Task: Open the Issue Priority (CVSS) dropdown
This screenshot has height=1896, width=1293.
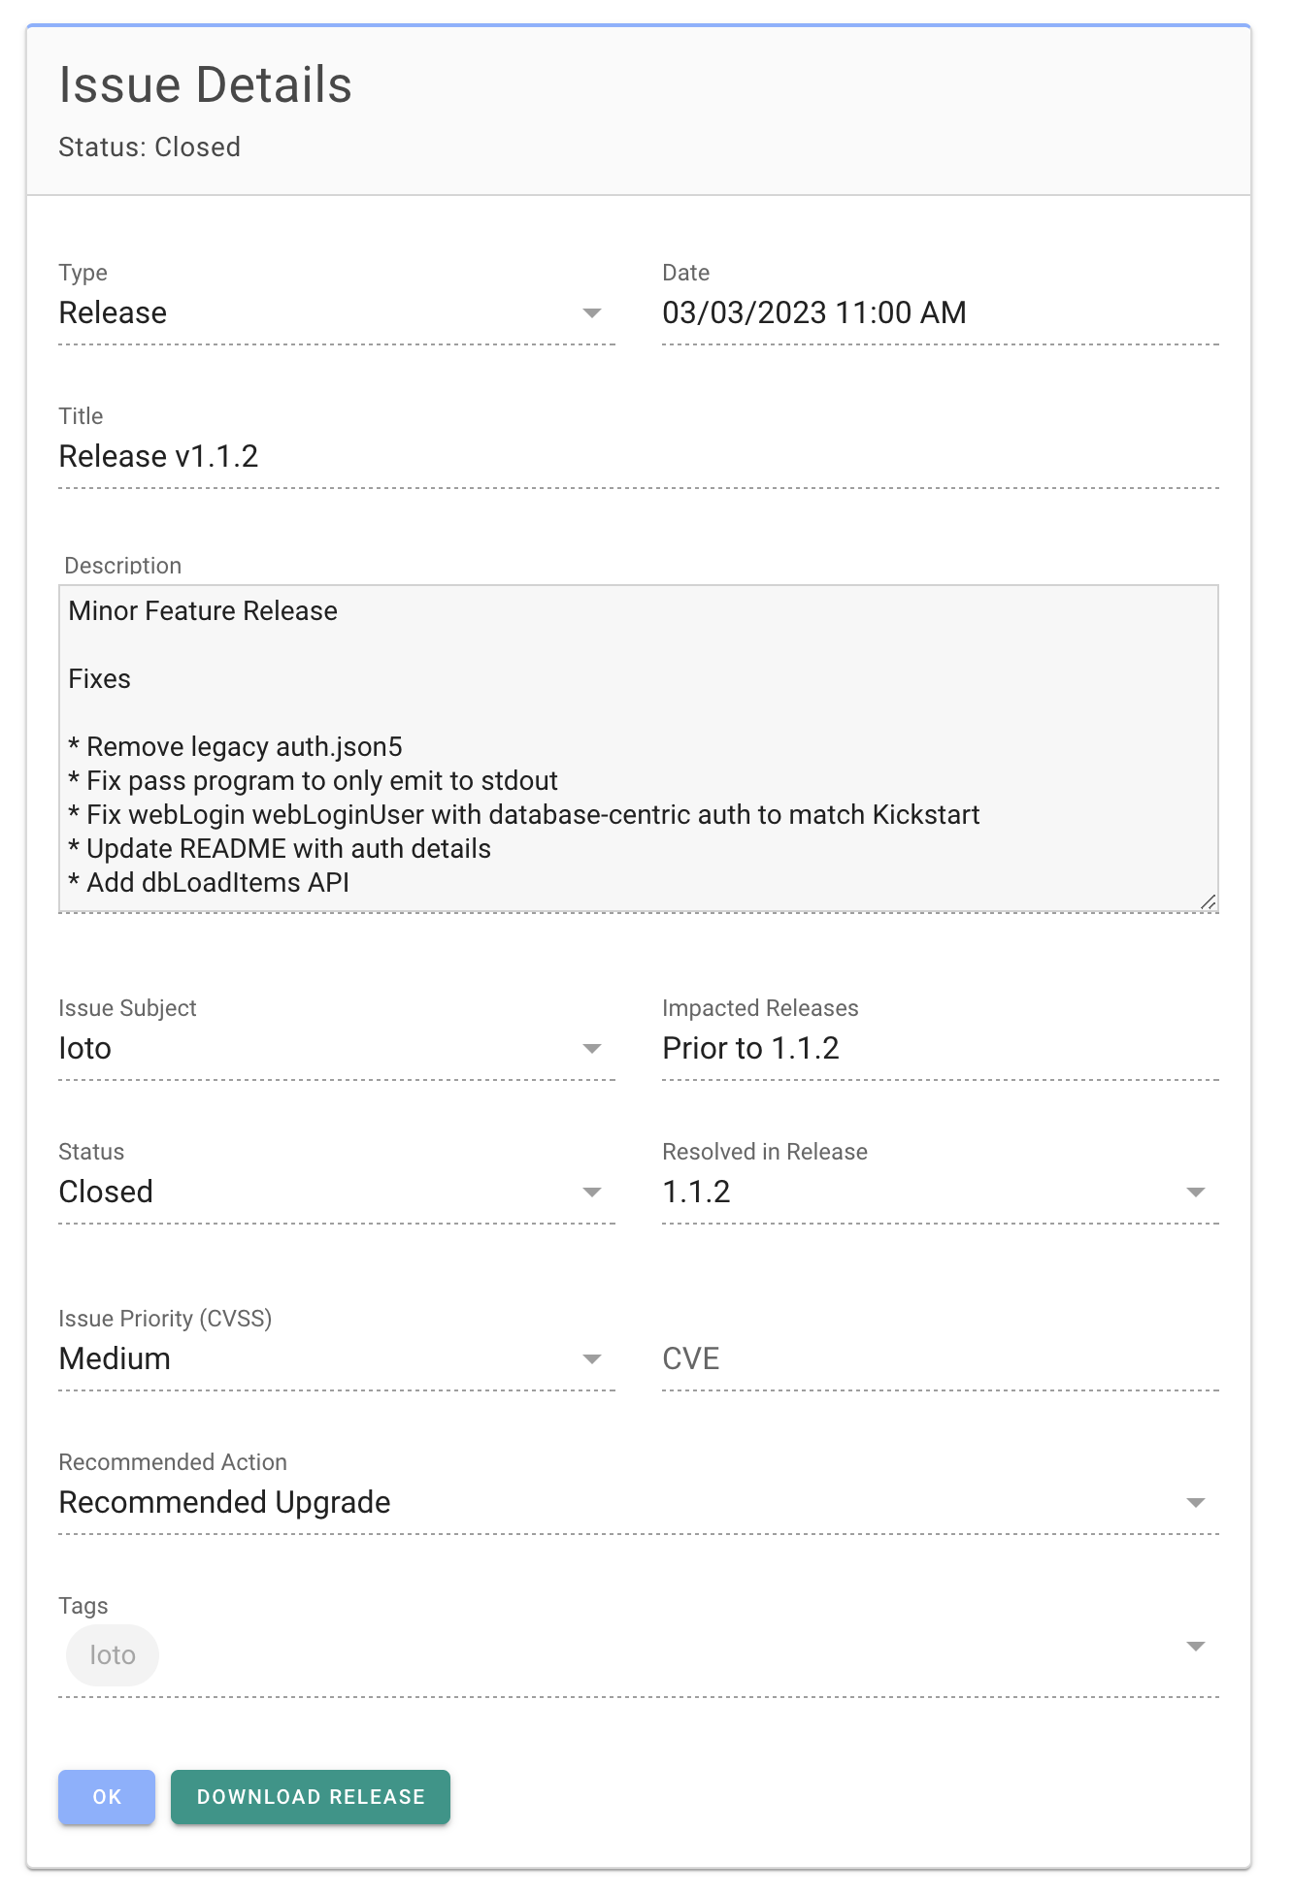Action: [593, 1358]
